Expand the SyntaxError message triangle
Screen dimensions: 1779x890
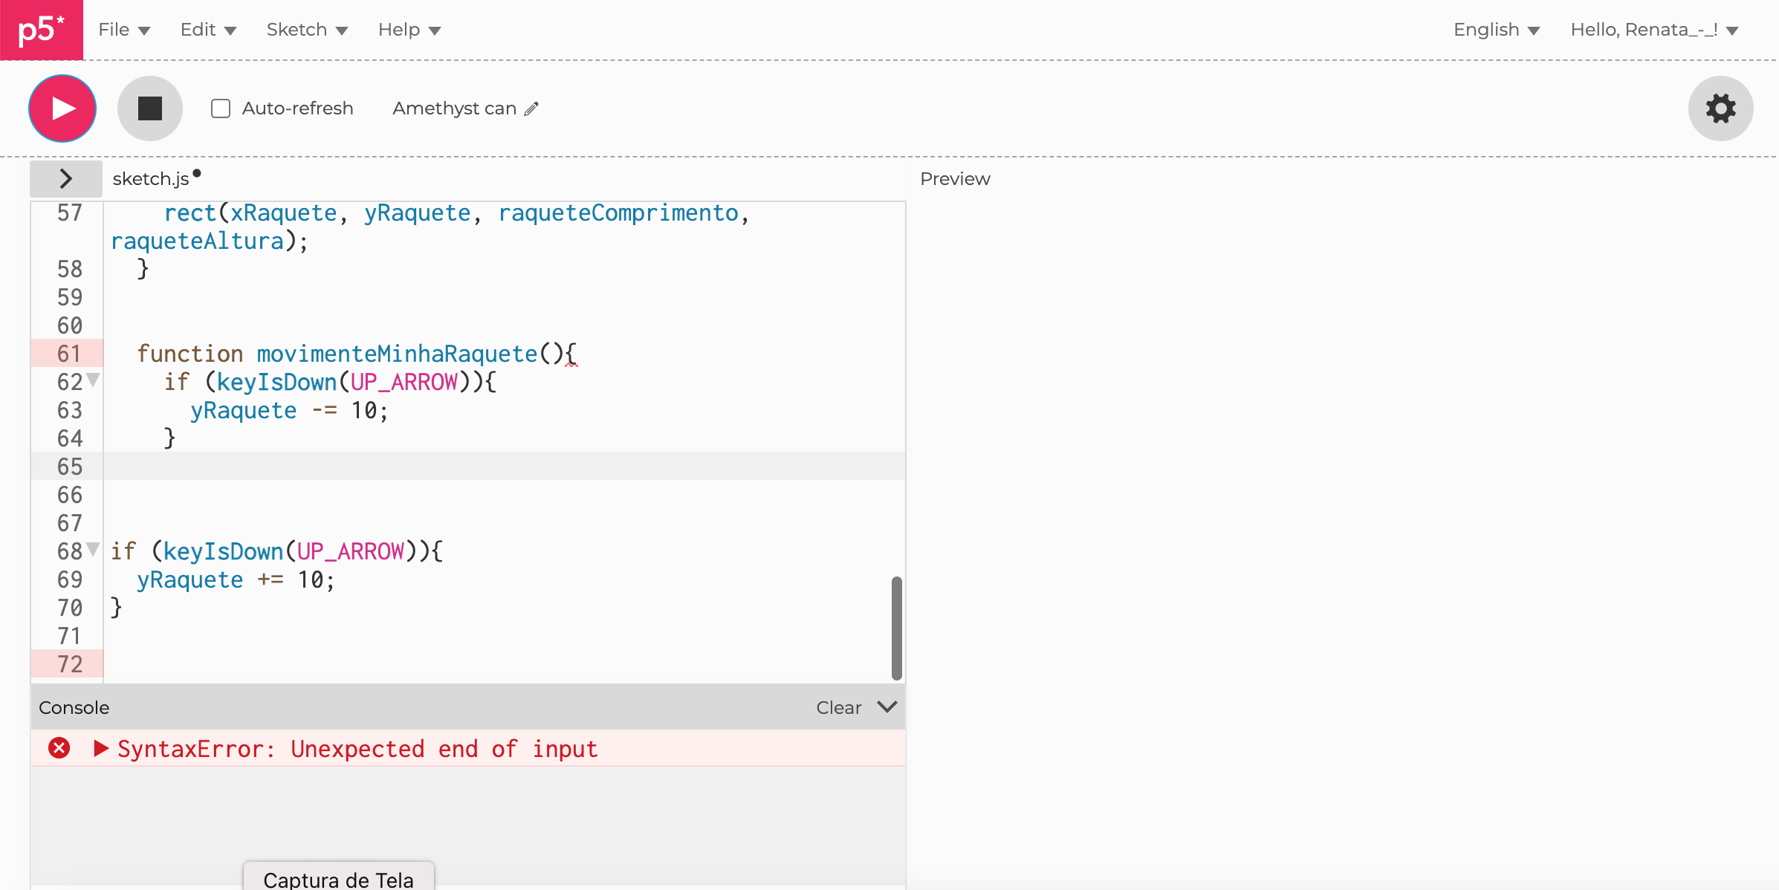101,748
